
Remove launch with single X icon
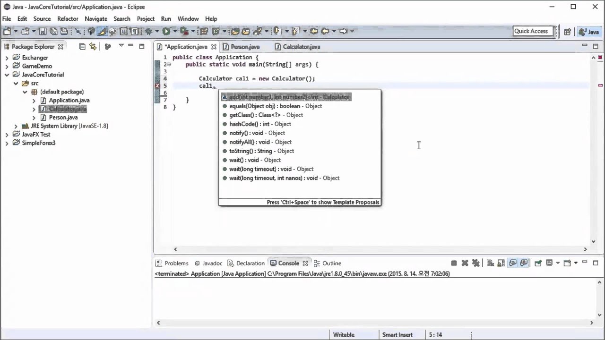pos(465,263)
